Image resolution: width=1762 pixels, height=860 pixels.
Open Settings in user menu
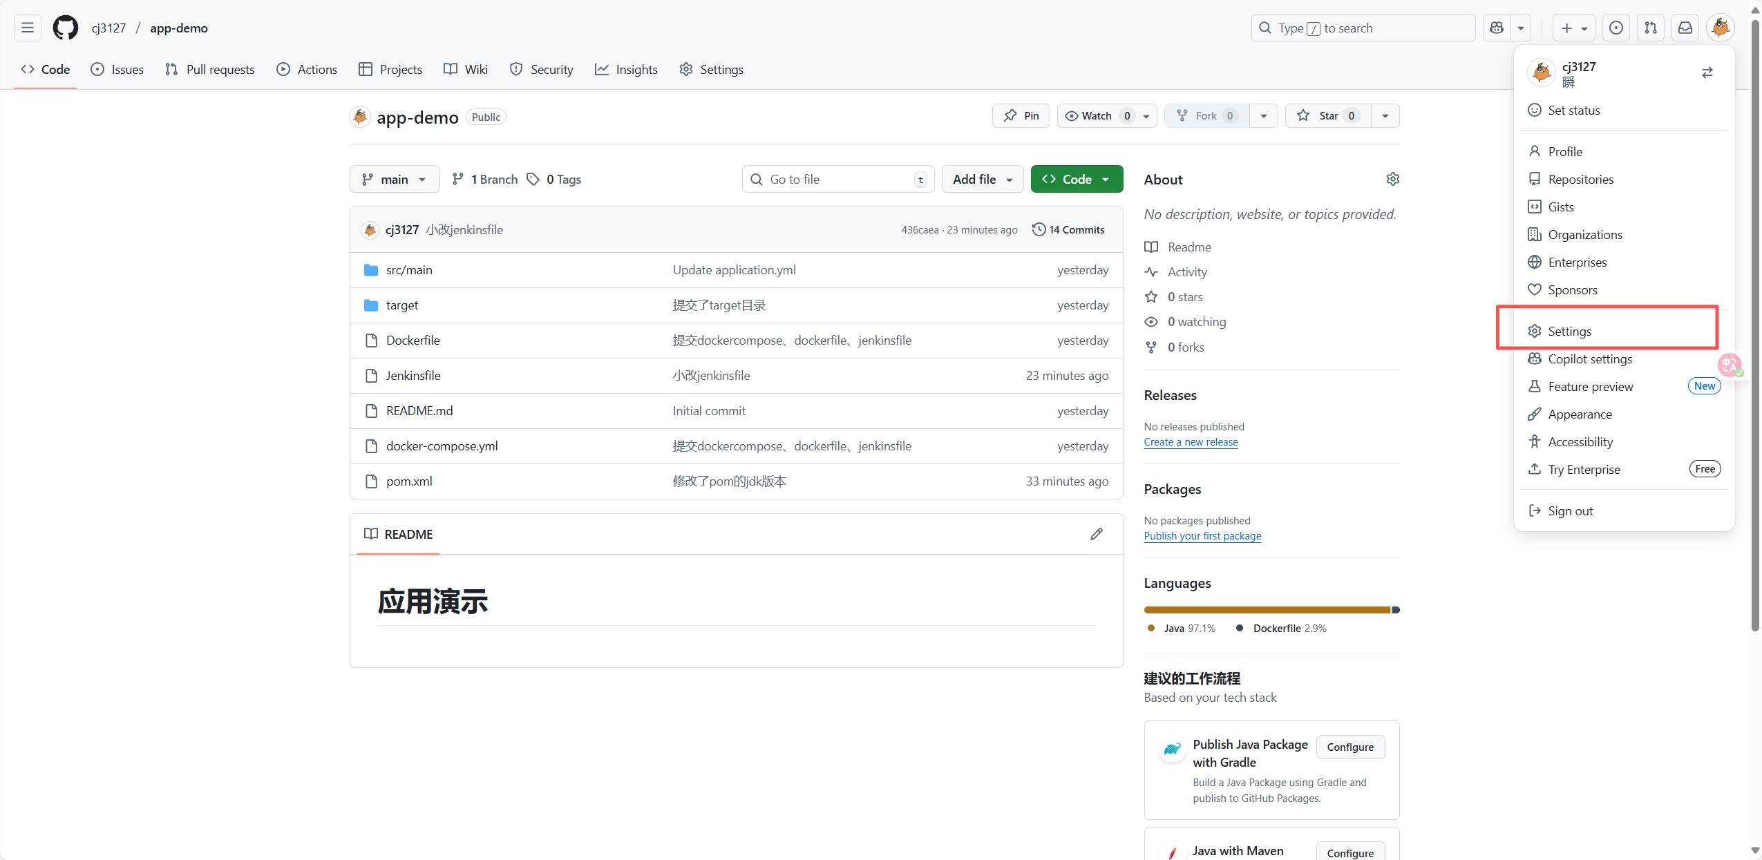click(1624, 331)
